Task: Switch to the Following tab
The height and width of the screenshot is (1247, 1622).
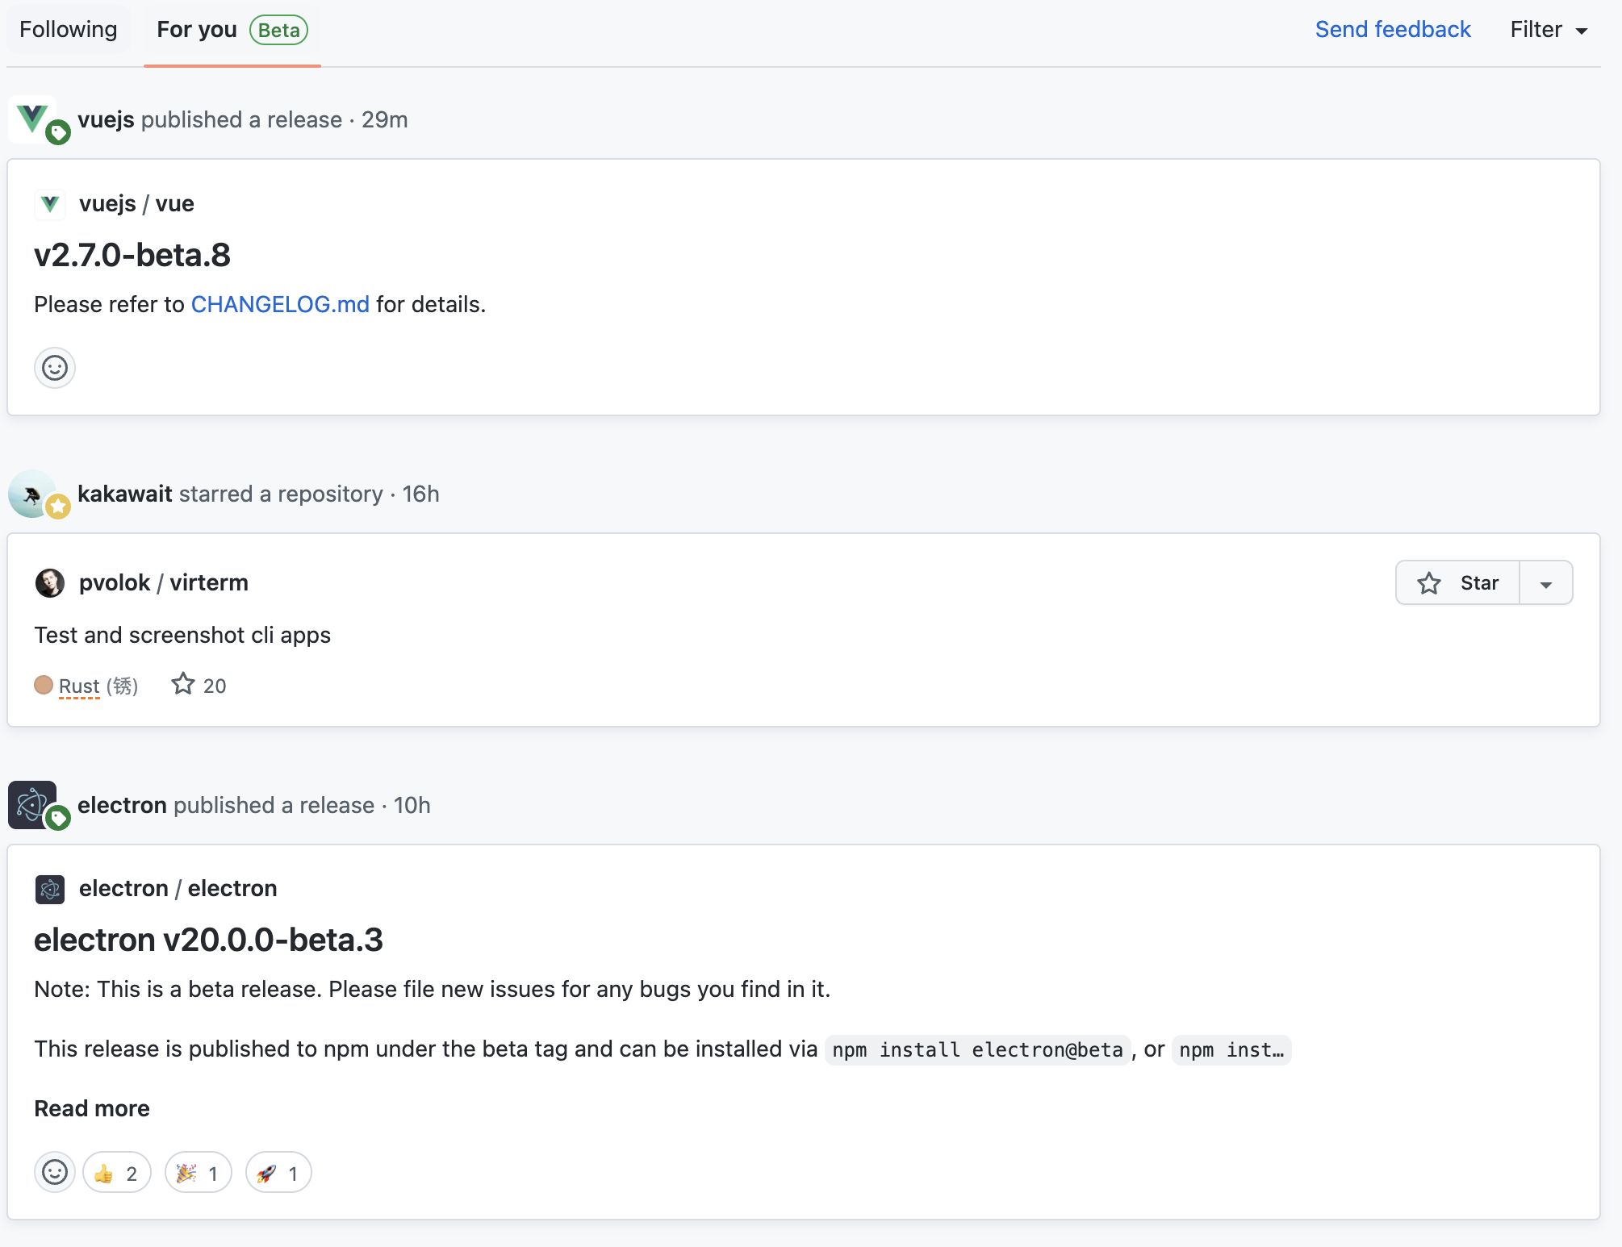Action: [69, 30]
